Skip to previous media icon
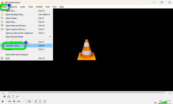The height and width of the screenshot is (104, 173). pos(10,101)
